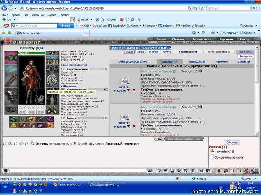Click the Print icon in IE toolbar
The width and height of the screenshot is (261, 196).
(x=213, y=33)
